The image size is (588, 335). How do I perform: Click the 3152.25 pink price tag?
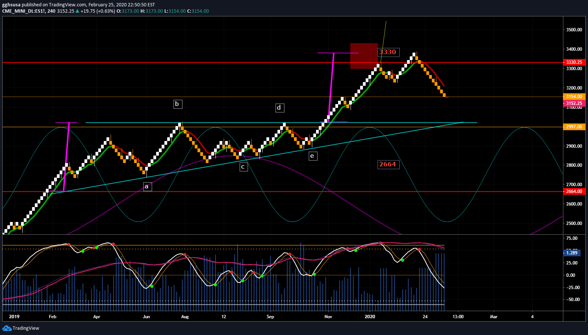(574, 103)
